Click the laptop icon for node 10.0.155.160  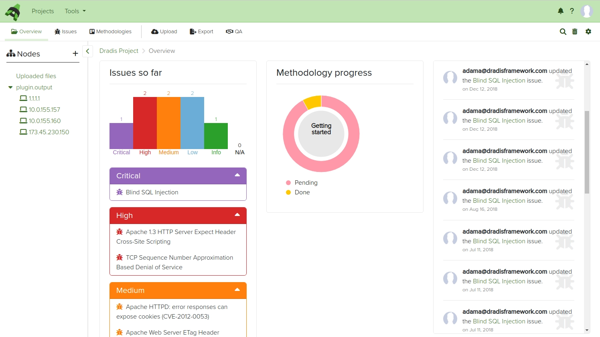(24, 121)
